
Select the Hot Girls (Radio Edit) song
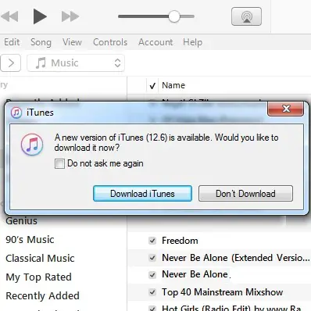pos(231,308)
